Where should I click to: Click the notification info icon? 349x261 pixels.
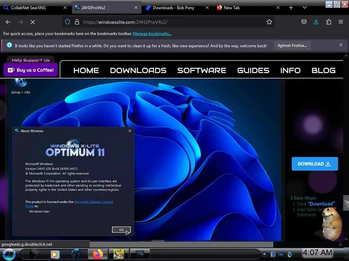[x=9, y=45]
